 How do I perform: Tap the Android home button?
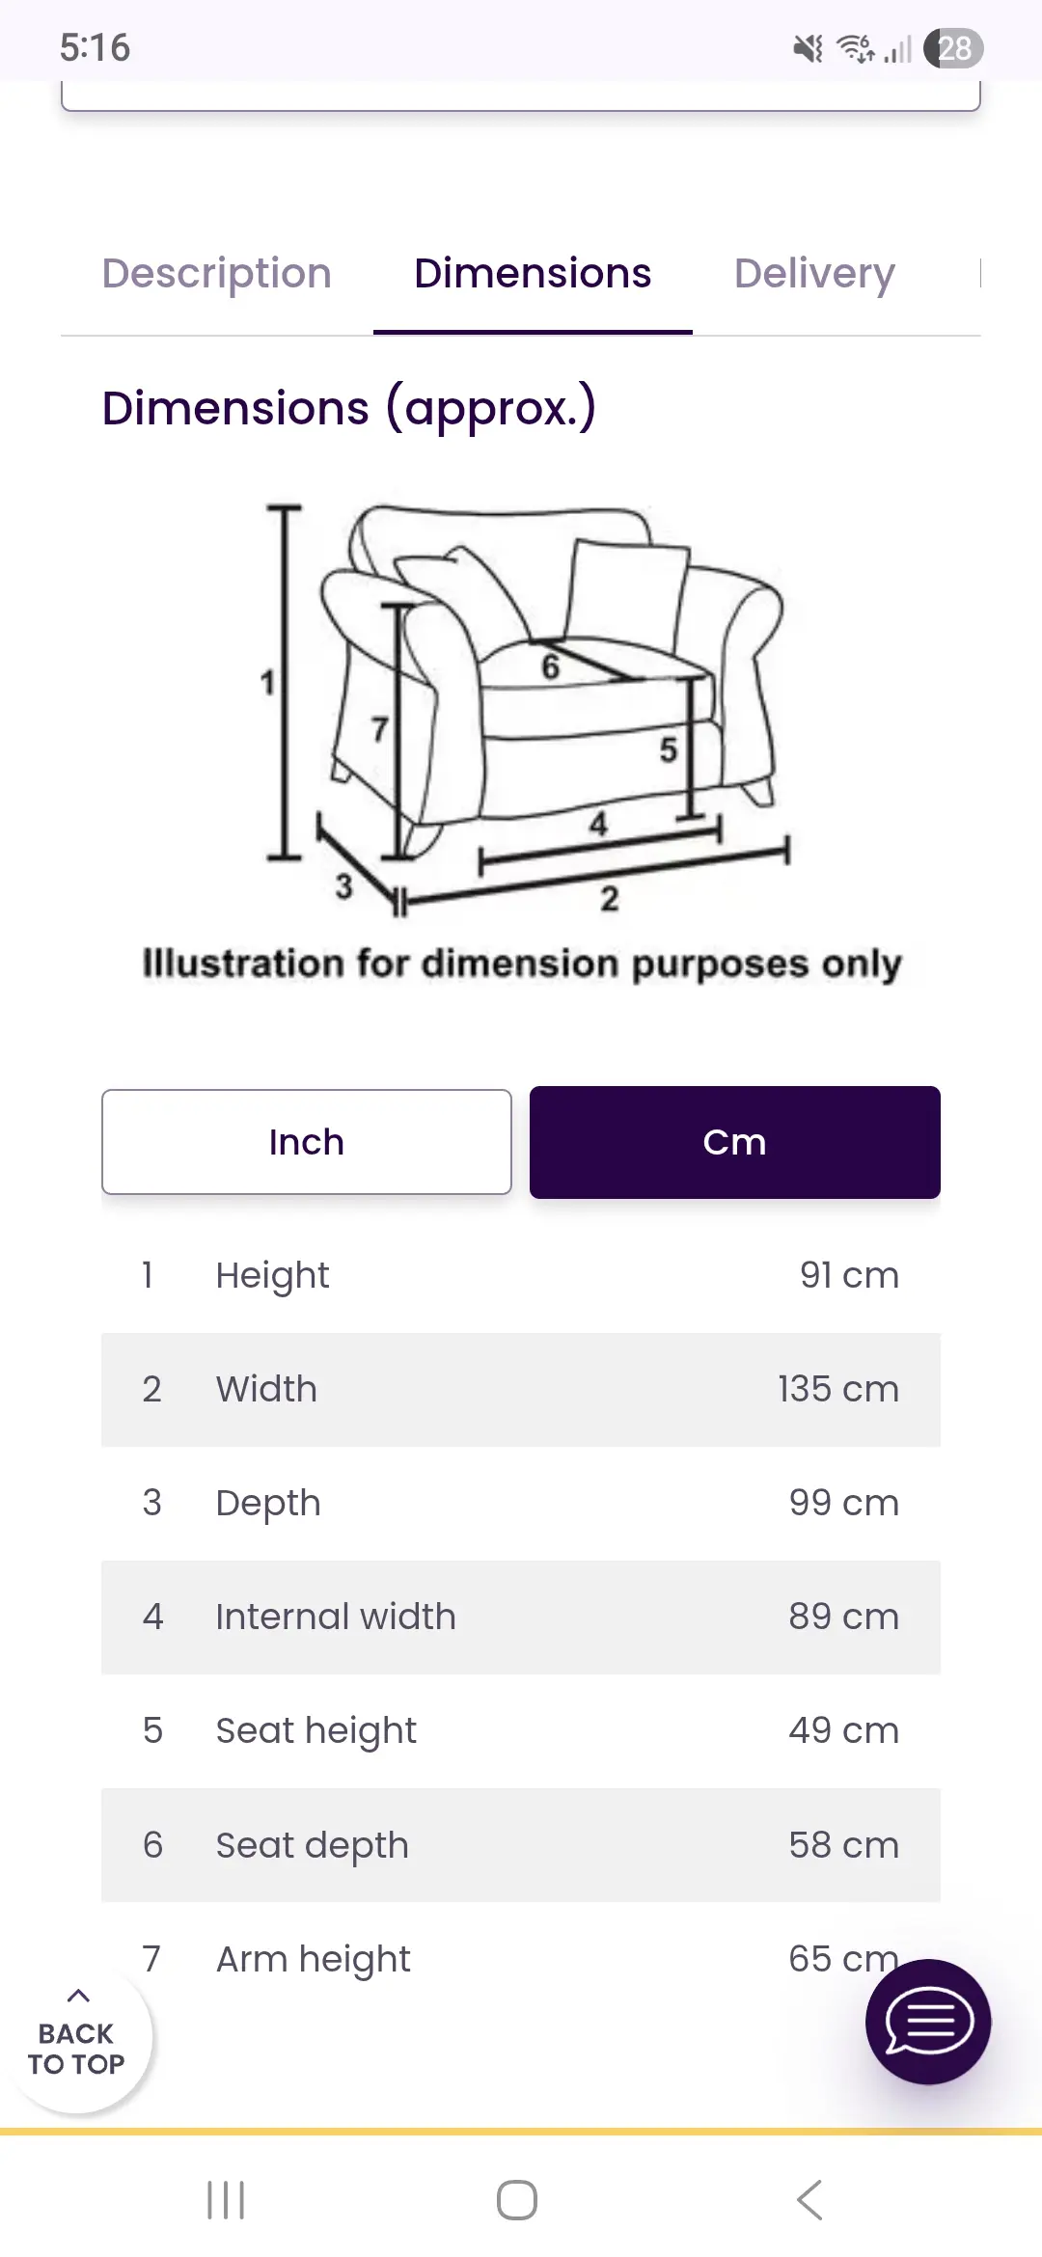coord(517,2200)
